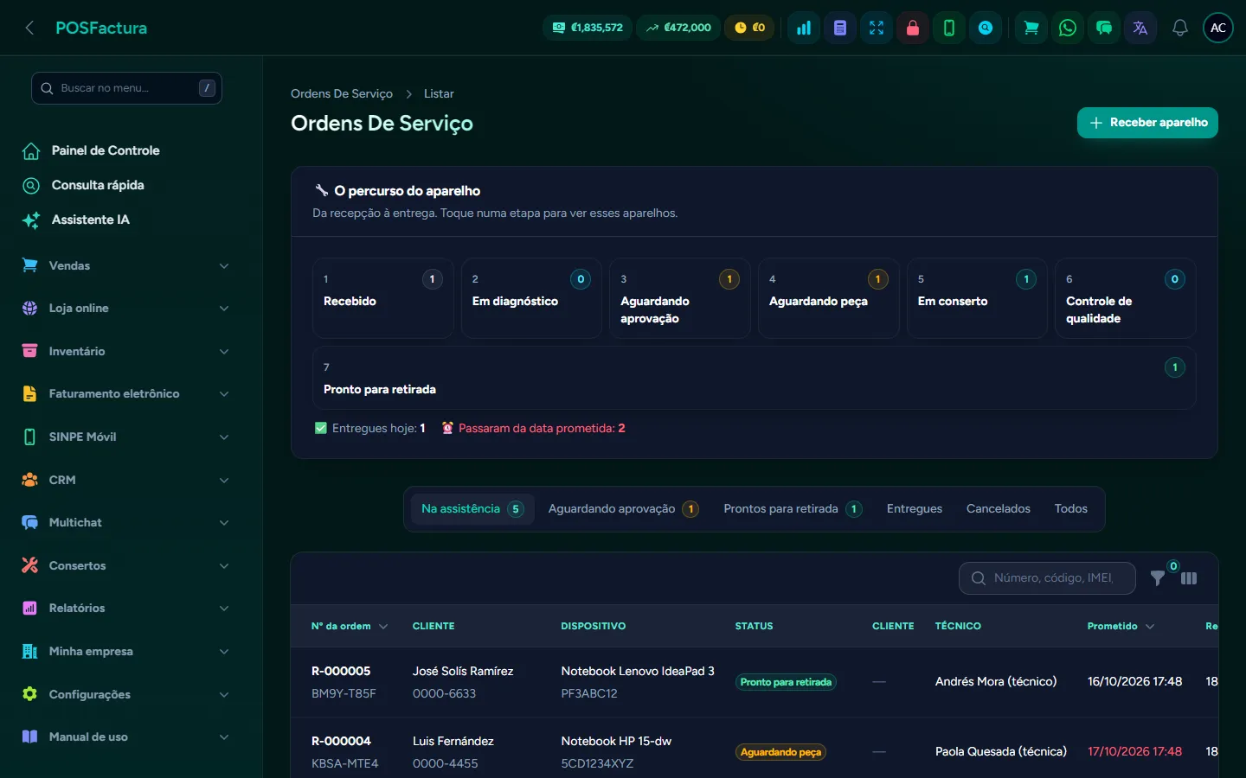The width and height of the screenshot is (1246, 778).
Task: Expand the Vendas menu
Action: coord(125,265)
